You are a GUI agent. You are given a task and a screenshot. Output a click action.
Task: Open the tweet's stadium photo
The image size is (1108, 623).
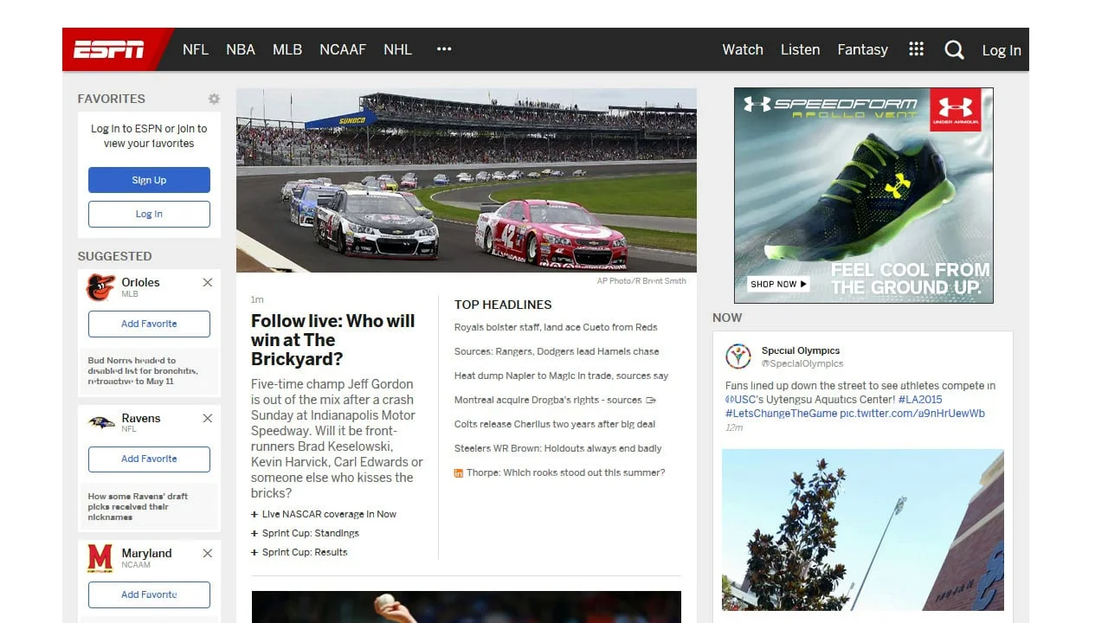pos(863,530)
